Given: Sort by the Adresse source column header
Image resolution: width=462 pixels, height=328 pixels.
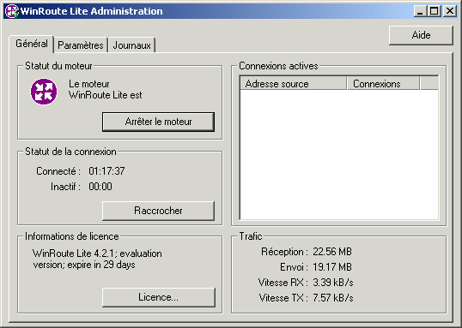Looking at the screenshot, I should coord(293,84).
